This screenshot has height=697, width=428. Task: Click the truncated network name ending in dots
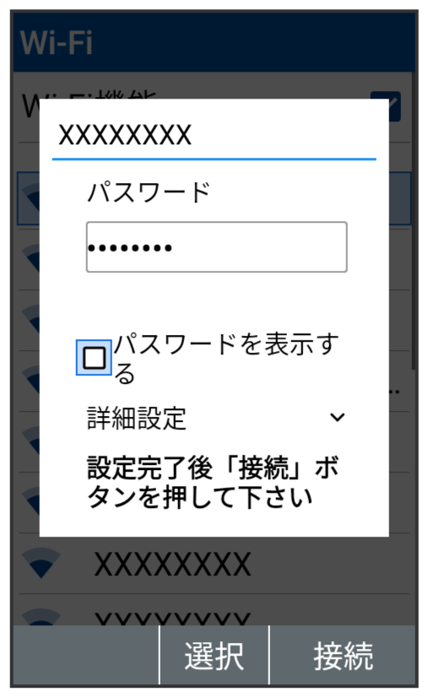pyautogui.click(x=394, y=392)
